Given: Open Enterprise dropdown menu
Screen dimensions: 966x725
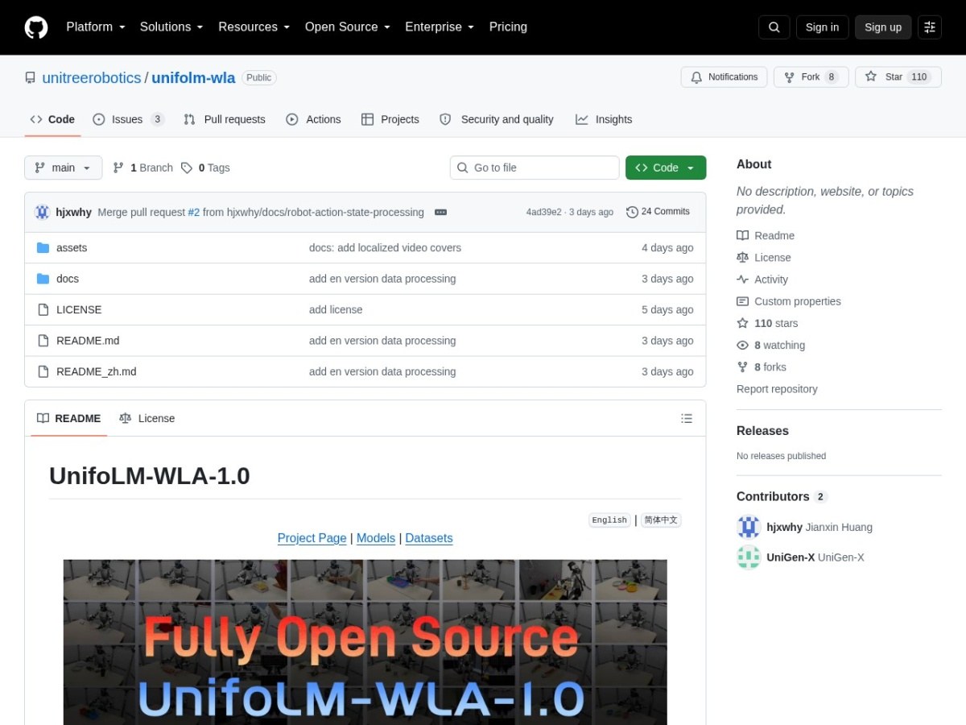Looking at the screenshot, I should click(440, 27).
